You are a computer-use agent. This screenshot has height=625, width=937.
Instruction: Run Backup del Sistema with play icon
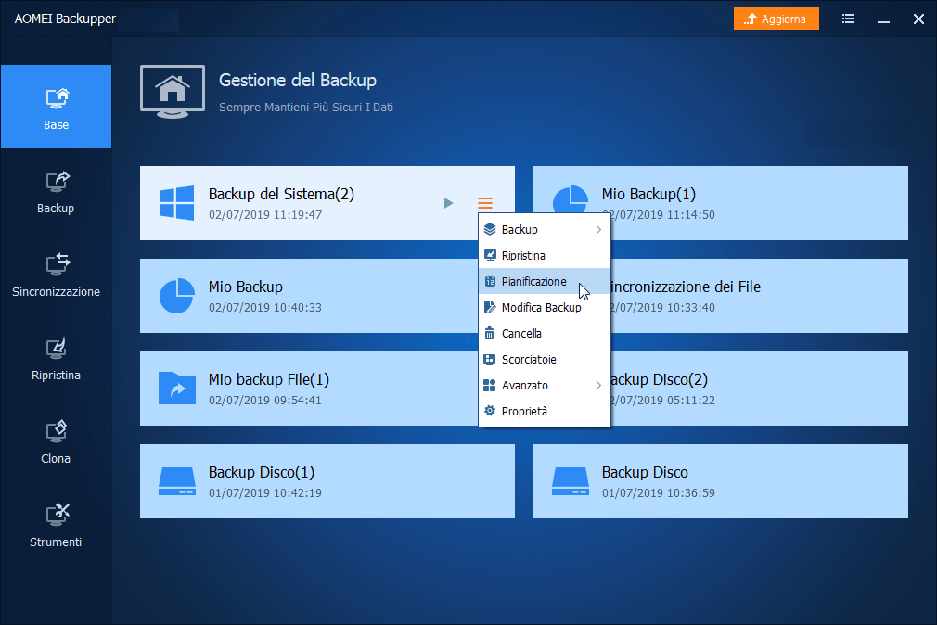click(449, 203)
